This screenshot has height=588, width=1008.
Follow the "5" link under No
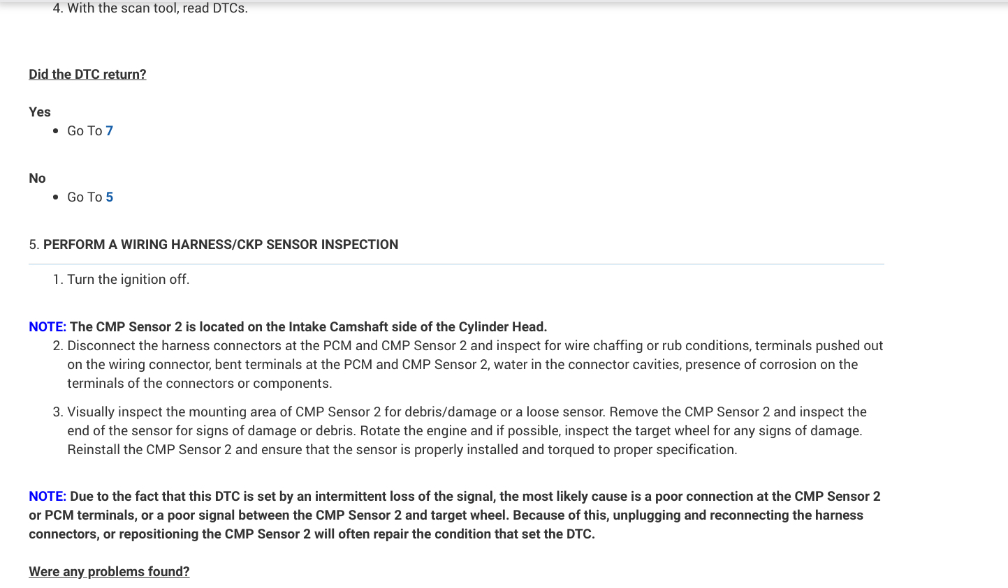coord(110,197)
